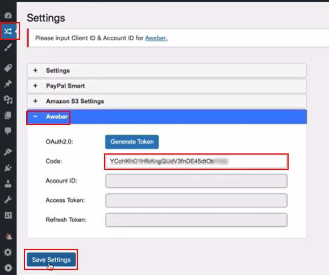Open the Settings sliders-box icon
This screenshot has width=329, height=275.
pos(8,215)
